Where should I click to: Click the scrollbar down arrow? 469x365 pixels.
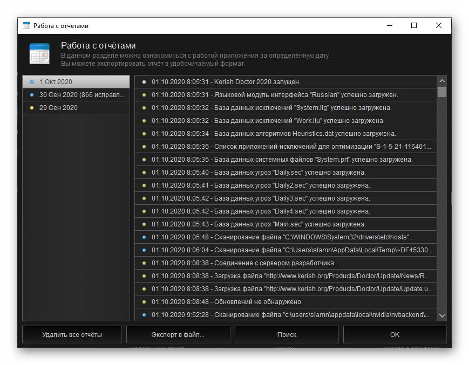coord(442,315)
